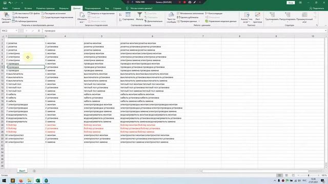
Task: Create a Forecast Sheet (Лист прогноза)
Action: (x=257, y=18)
